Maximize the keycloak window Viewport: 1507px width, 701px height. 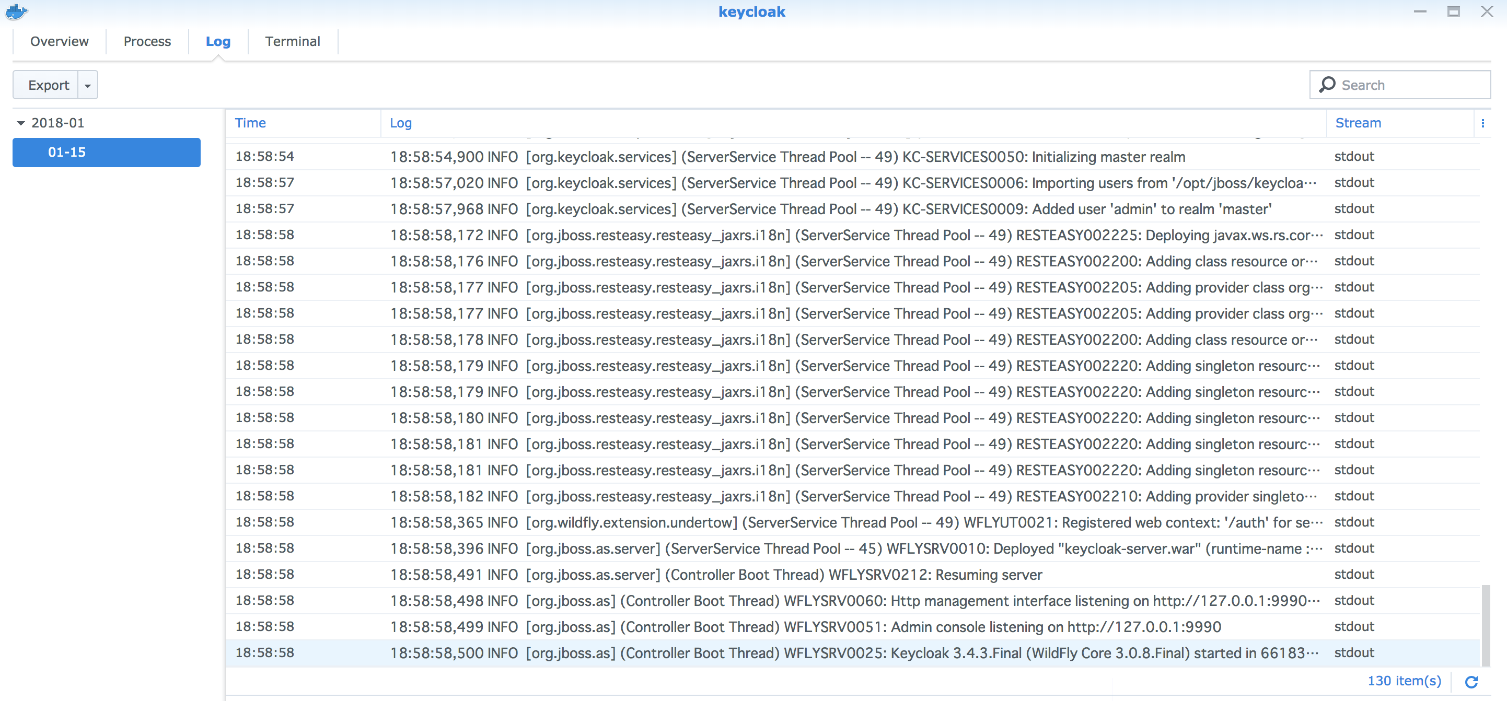click(1453, 11)
